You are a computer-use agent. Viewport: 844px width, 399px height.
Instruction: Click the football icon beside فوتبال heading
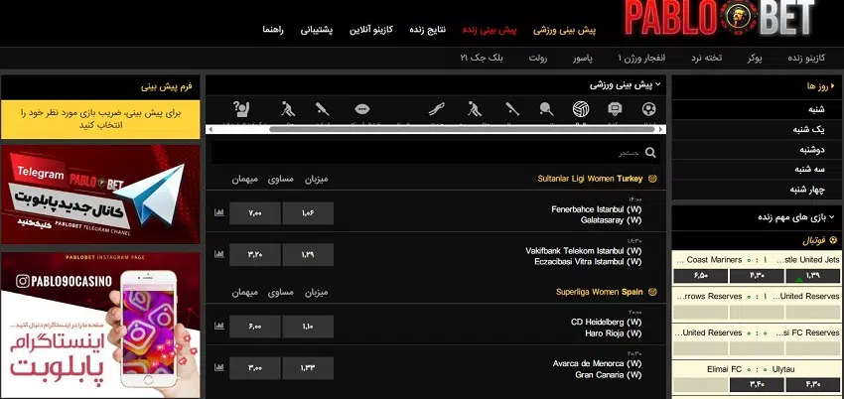[834, 241]
